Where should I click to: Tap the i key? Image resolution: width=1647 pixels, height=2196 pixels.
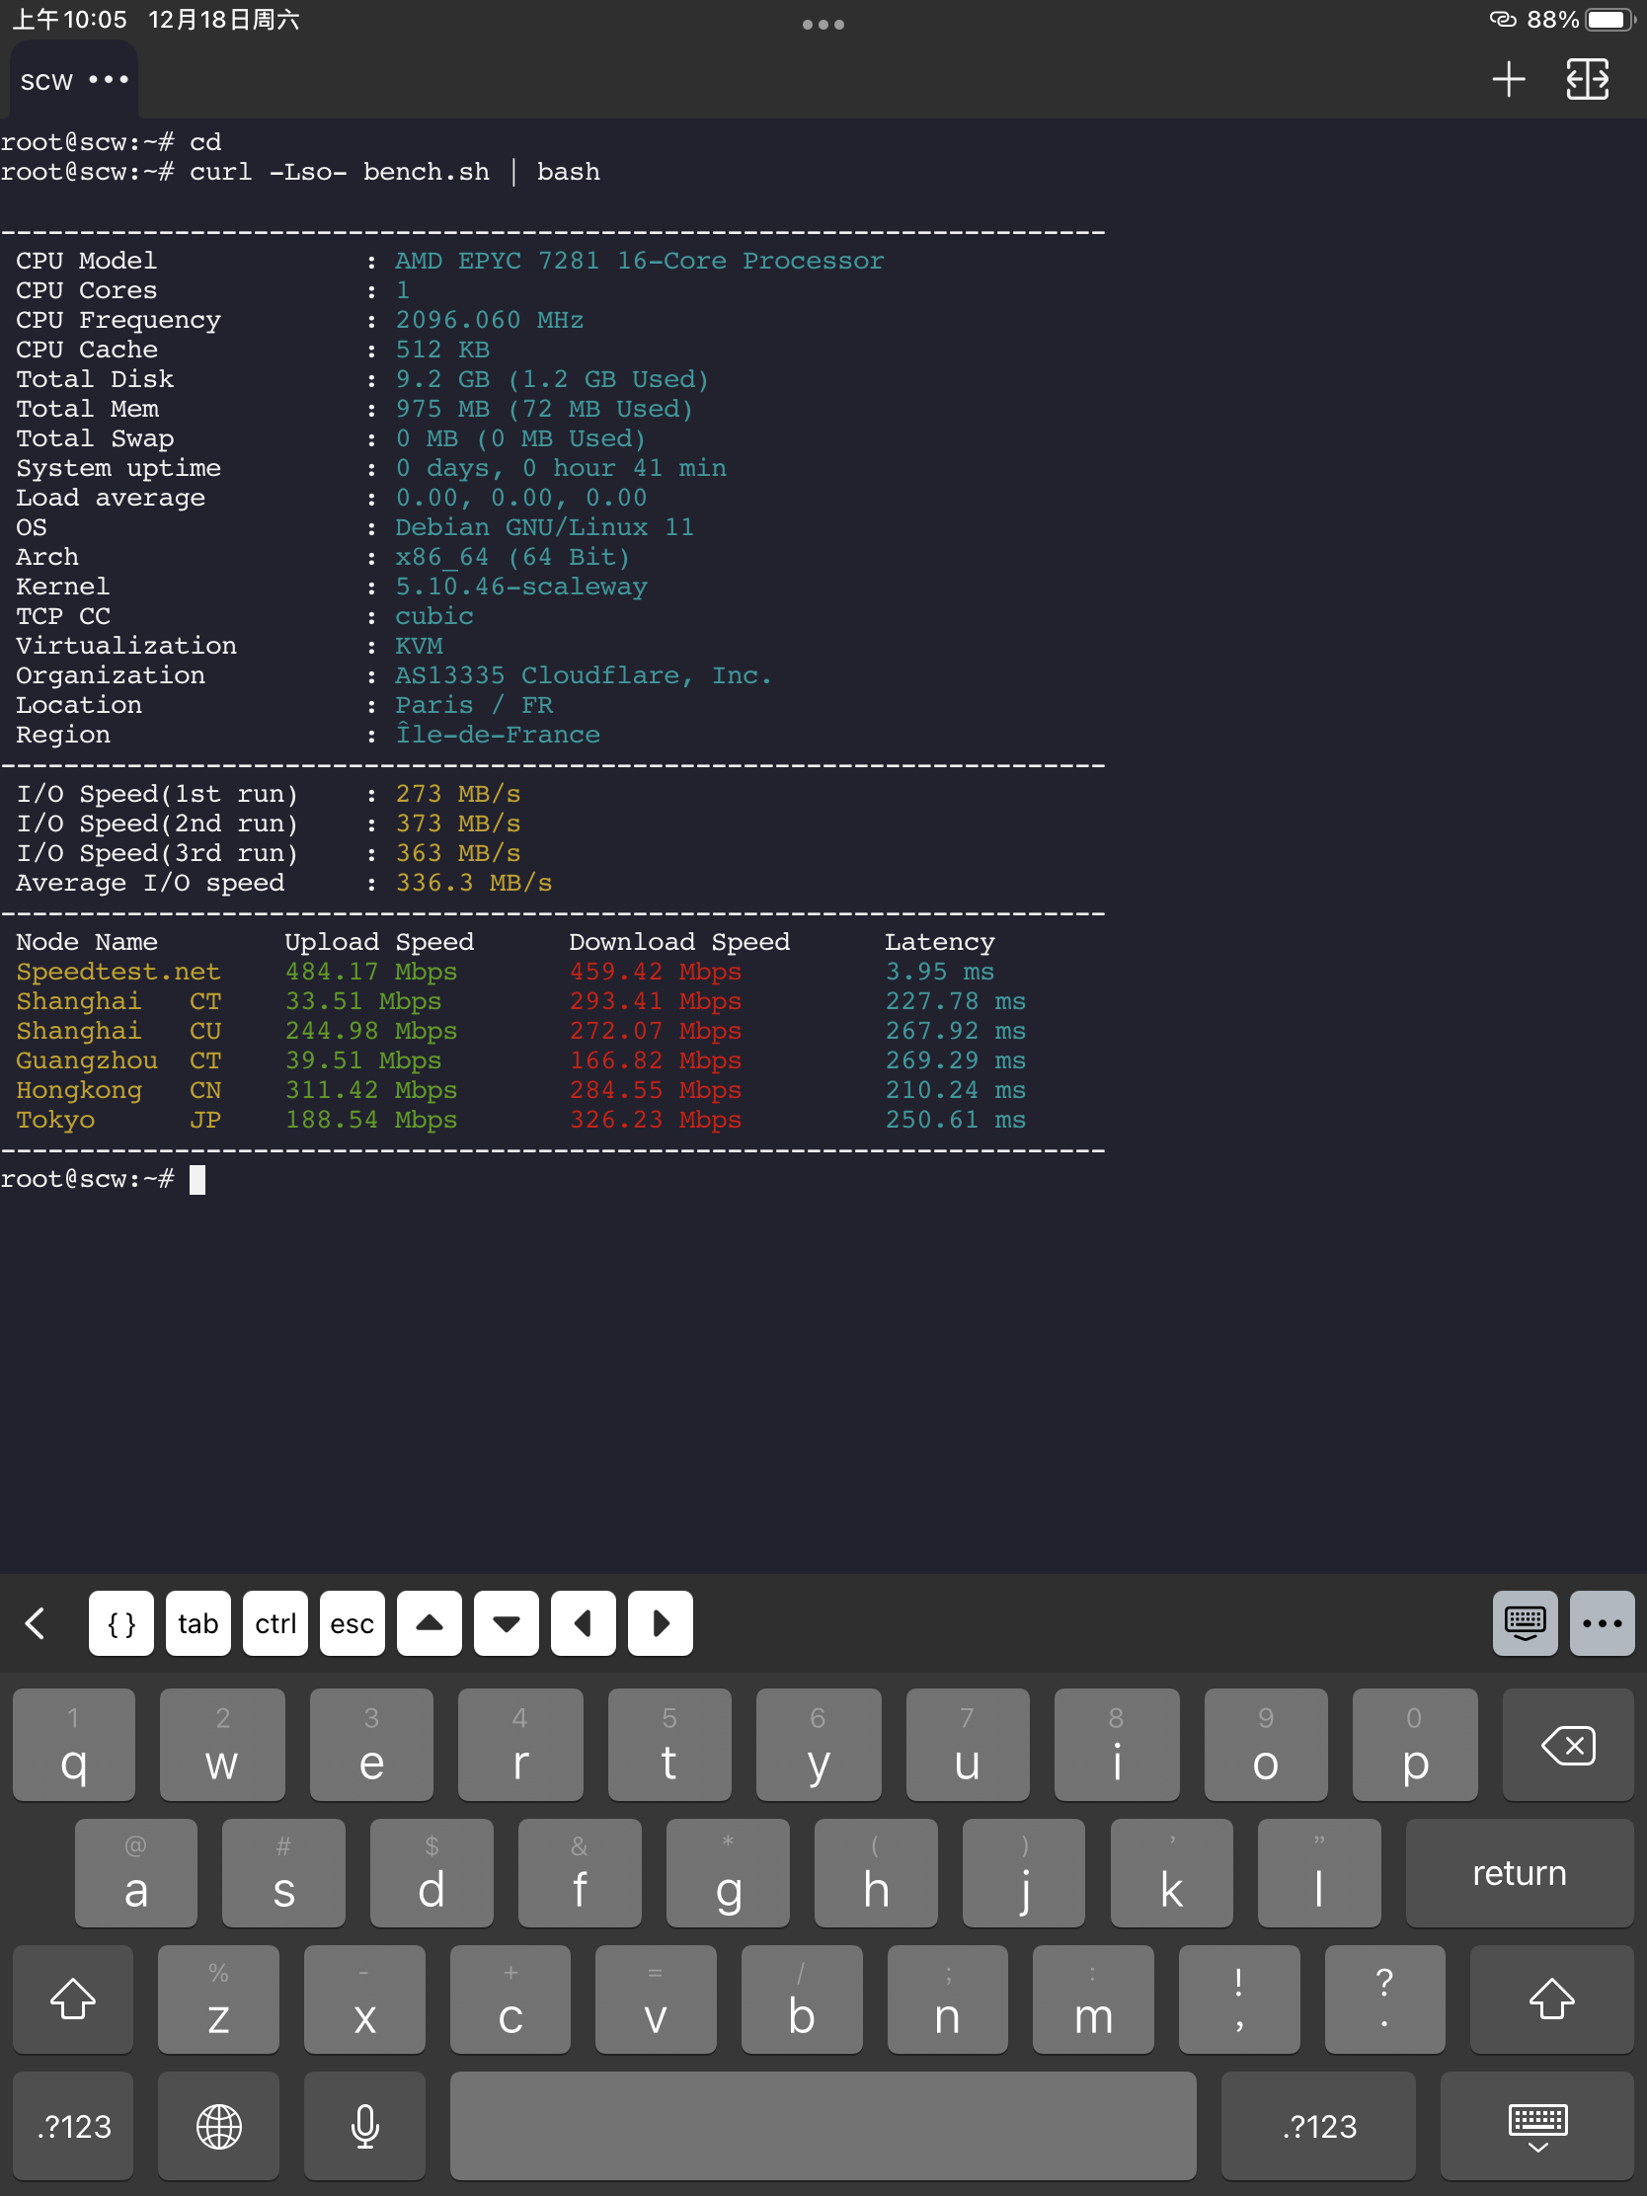pyautogui.click(x=1117, y=1745)
